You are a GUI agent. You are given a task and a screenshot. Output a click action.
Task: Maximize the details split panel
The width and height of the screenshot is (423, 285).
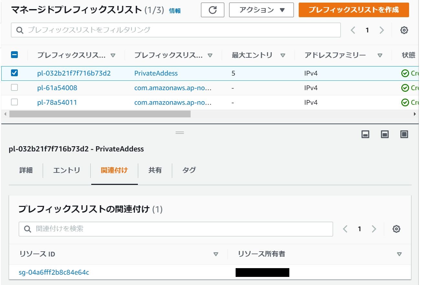coord(404,134)
